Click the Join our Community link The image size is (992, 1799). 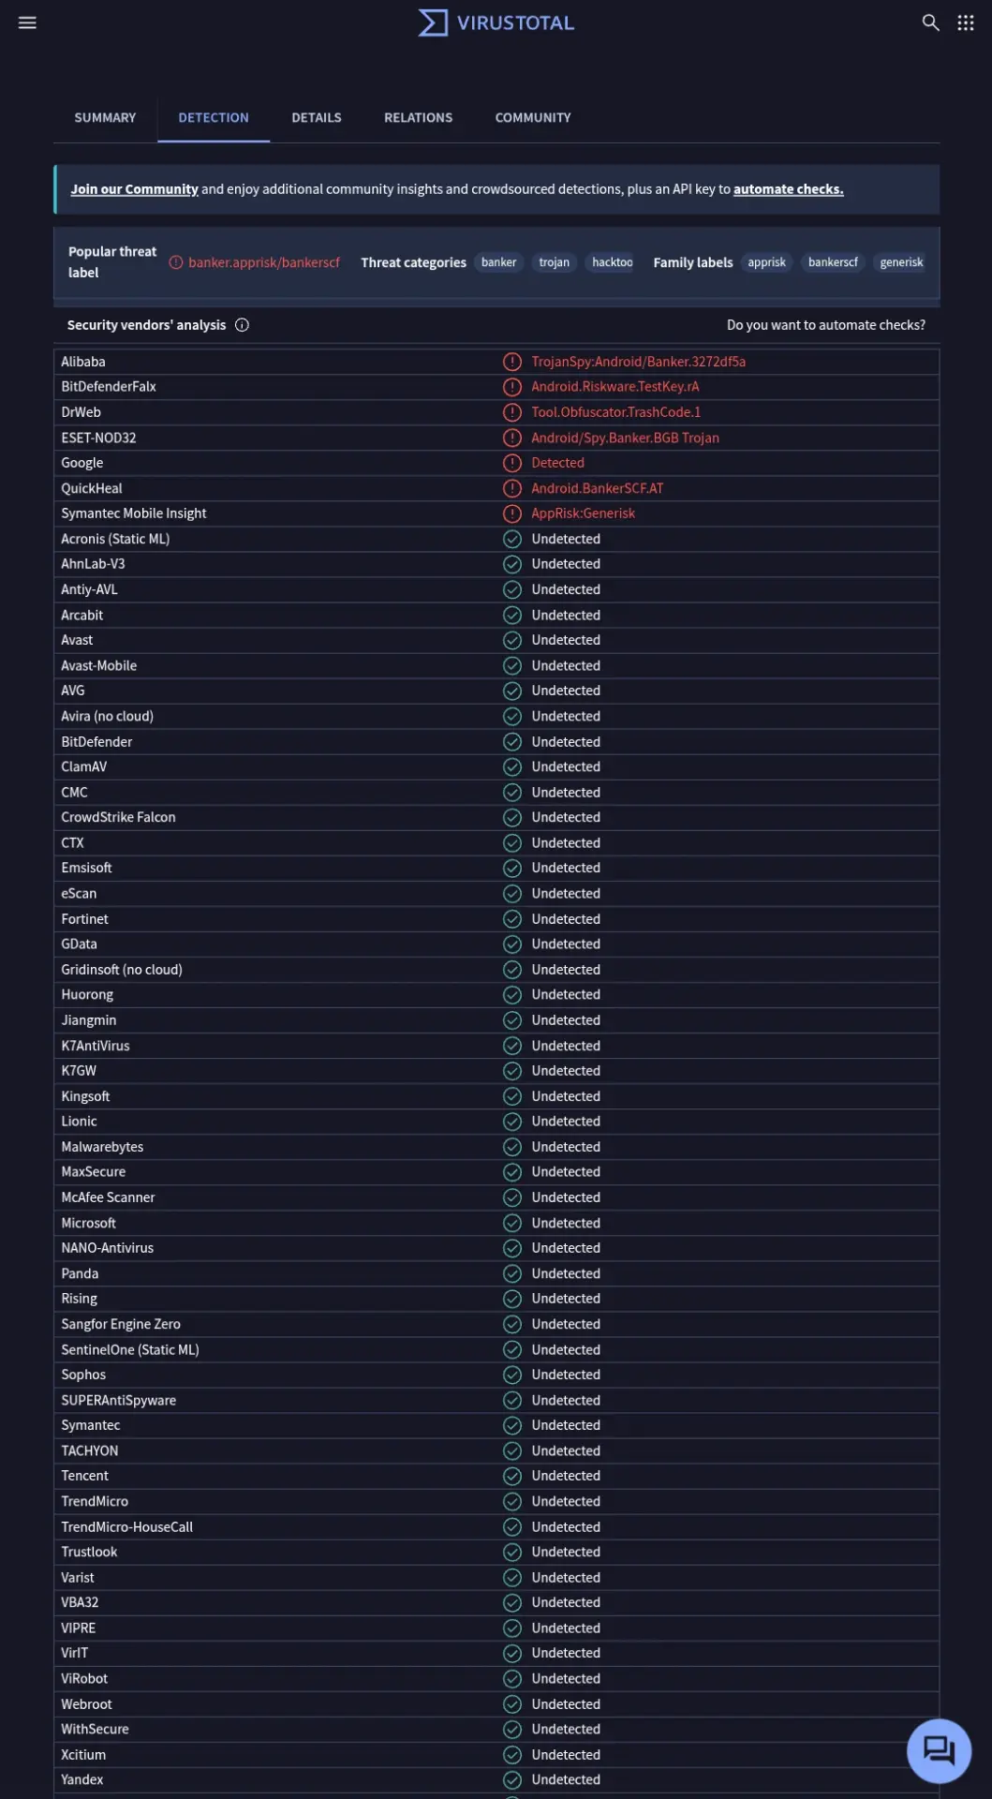(134, 189)
